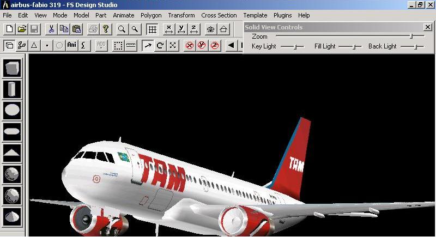Screen dimensions: 436x237
Task: Toggle the move arrow tool
Action: 148,45
